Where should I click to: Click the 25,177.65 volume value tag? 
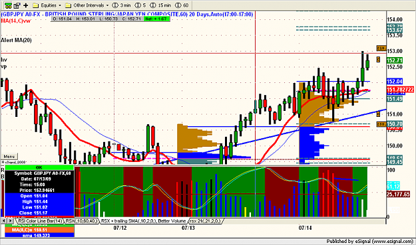398,194
